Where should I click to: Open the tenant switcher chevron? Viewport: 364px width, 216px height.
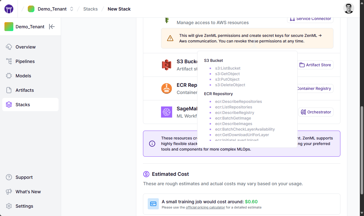pyautogui.click(x=71, y=9)
